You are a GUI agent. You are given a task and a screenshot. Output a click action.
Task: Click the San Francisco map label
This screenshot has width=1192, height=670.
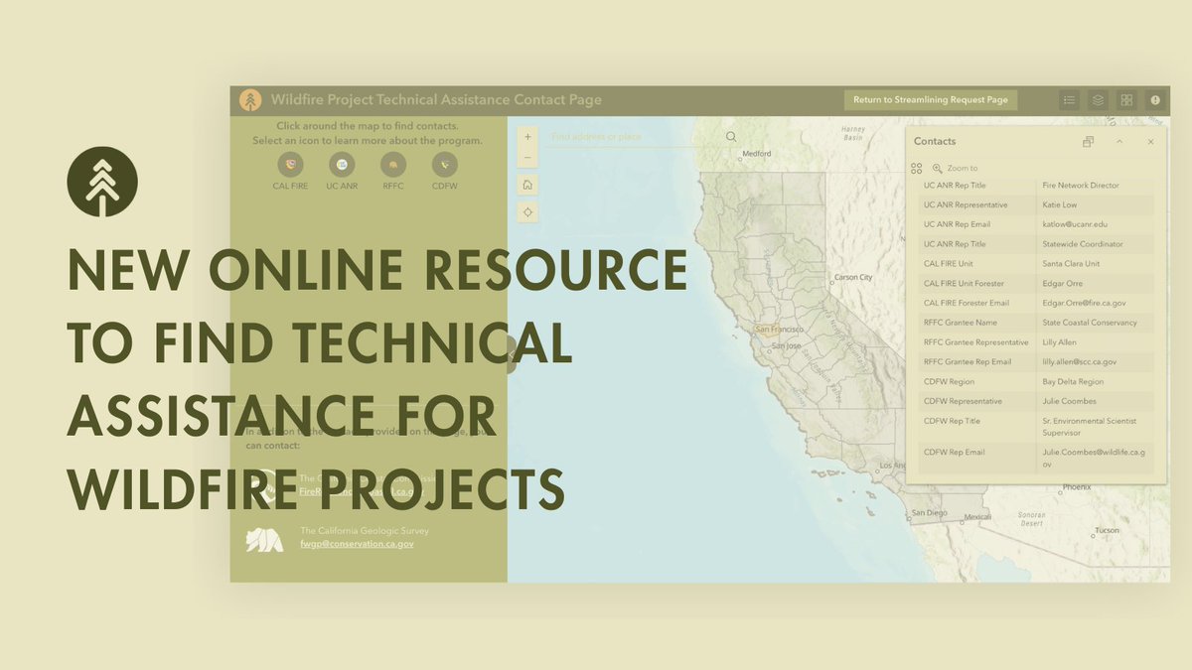(x=780, y=329)
